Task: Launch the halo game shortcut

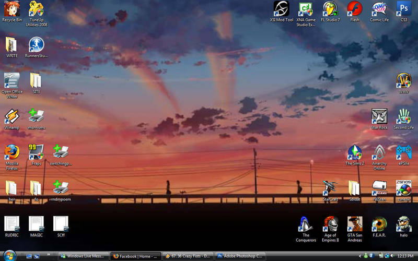Action: click(x=404, y=227)
